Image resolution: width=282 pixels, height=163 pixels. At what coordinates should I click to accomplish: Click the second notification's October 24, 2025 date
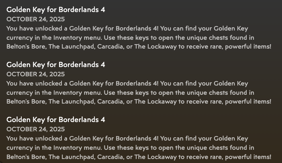(x=35, y=74)
